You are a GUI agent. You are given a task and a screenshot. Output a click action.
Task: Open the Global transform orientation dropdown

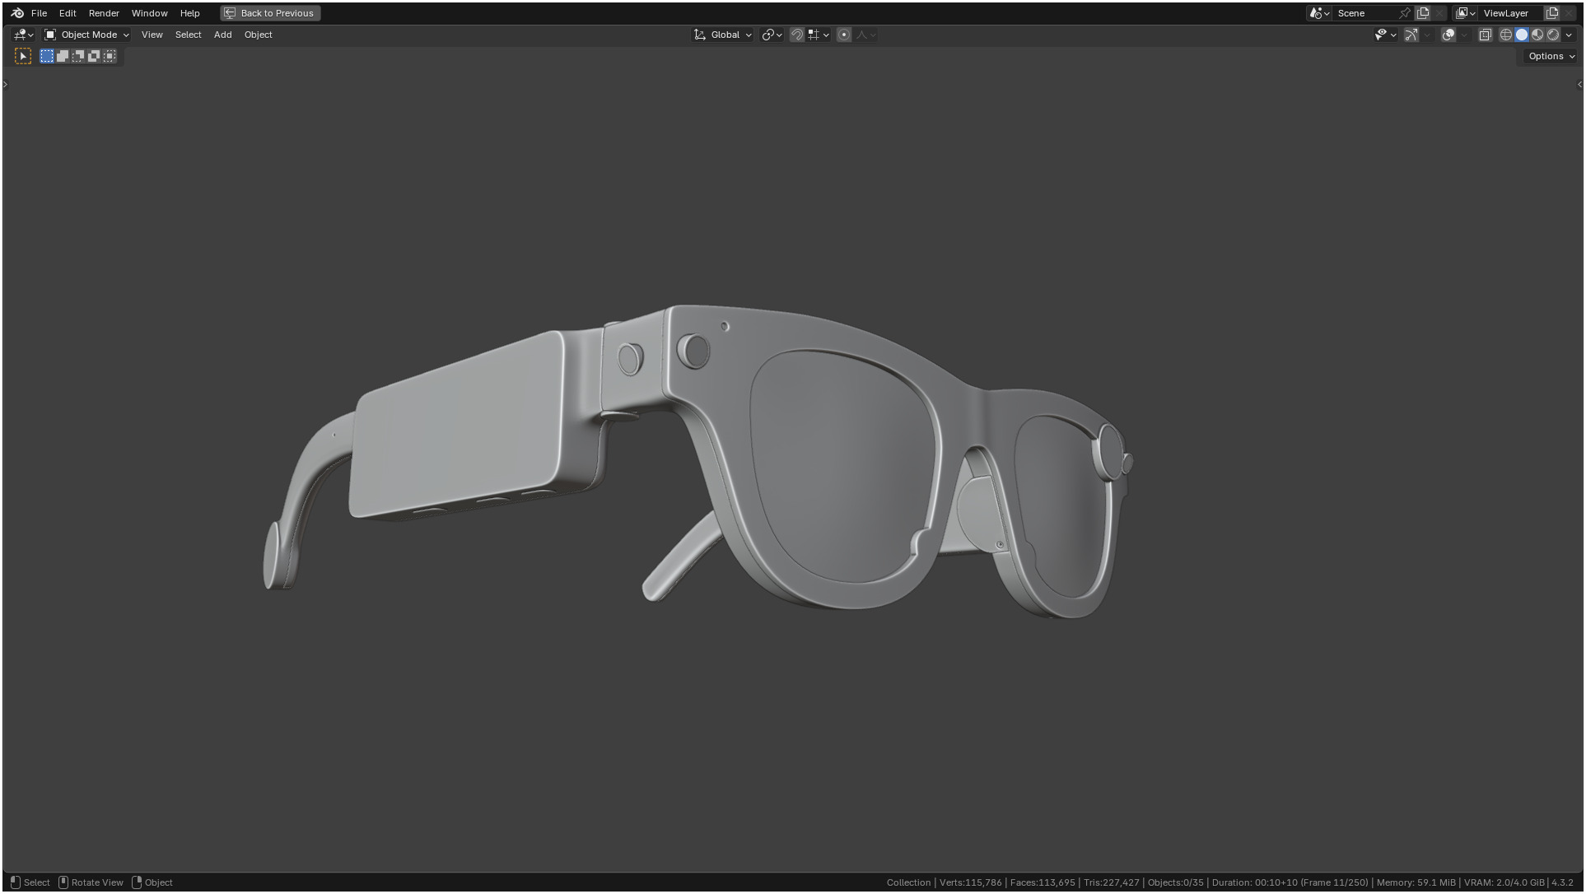723,35
